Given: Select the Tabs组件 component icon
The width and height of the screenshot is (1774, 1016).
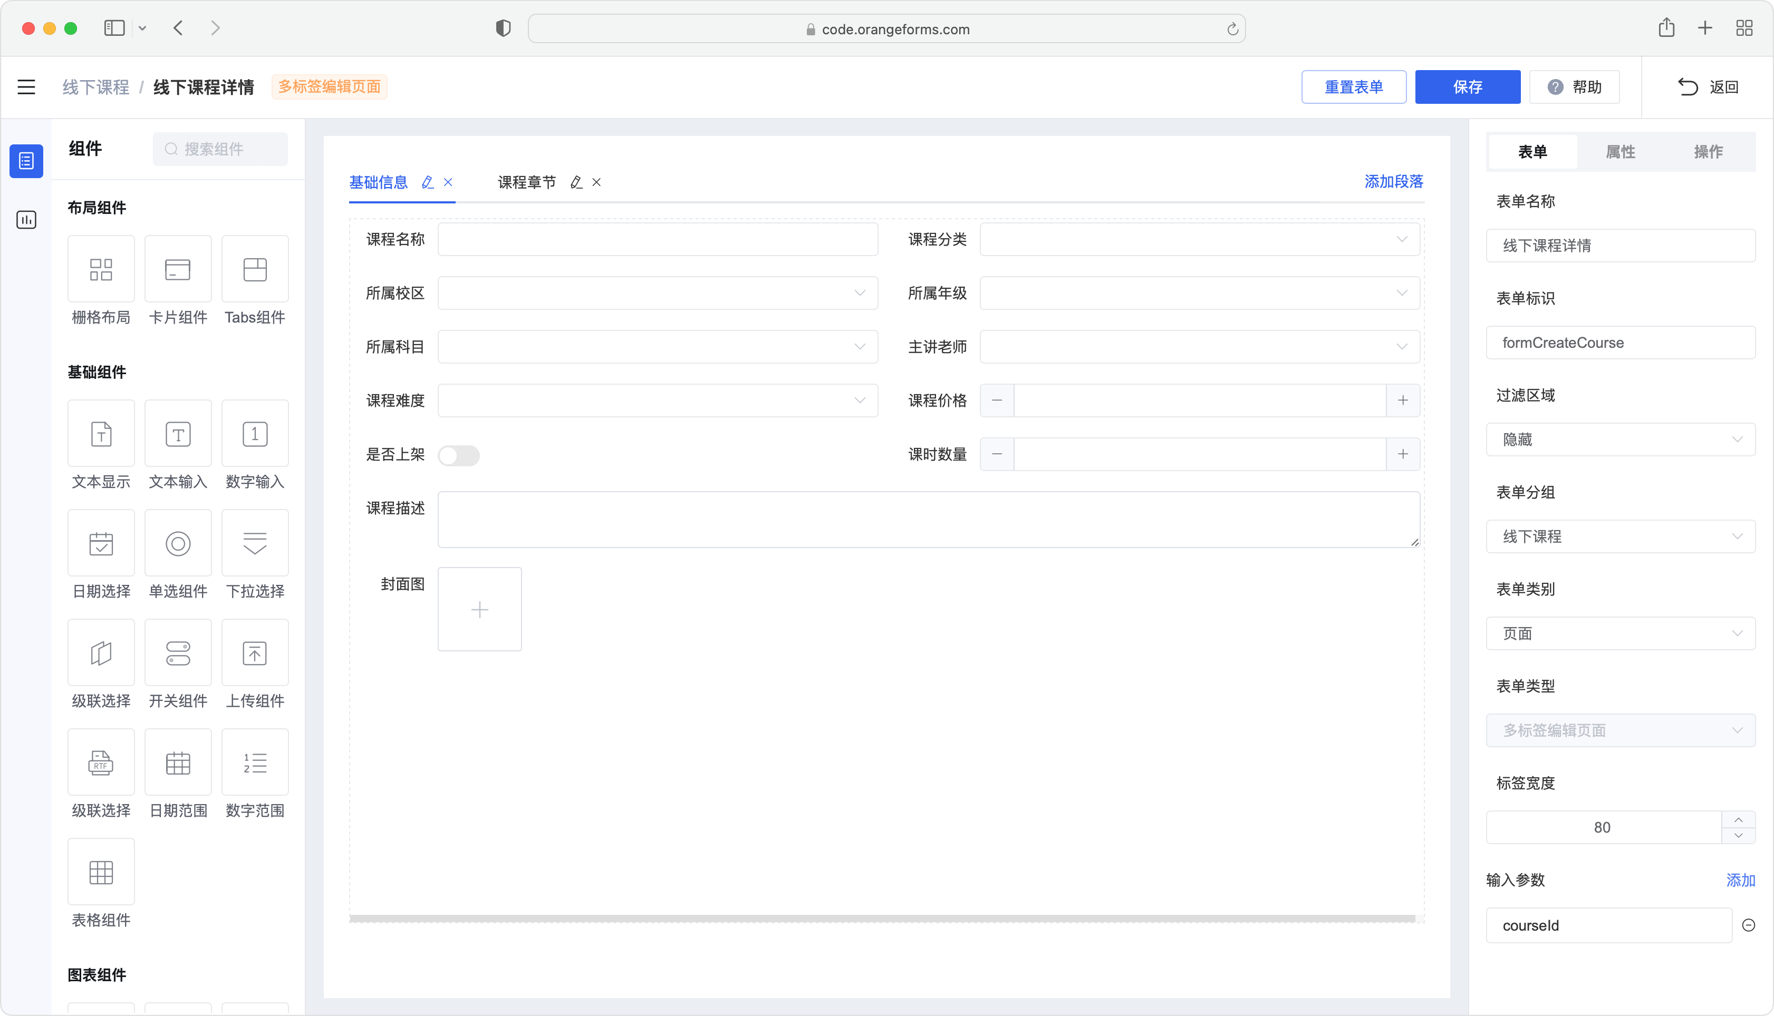Looking at the screenshot, I should tap(255, 269).
